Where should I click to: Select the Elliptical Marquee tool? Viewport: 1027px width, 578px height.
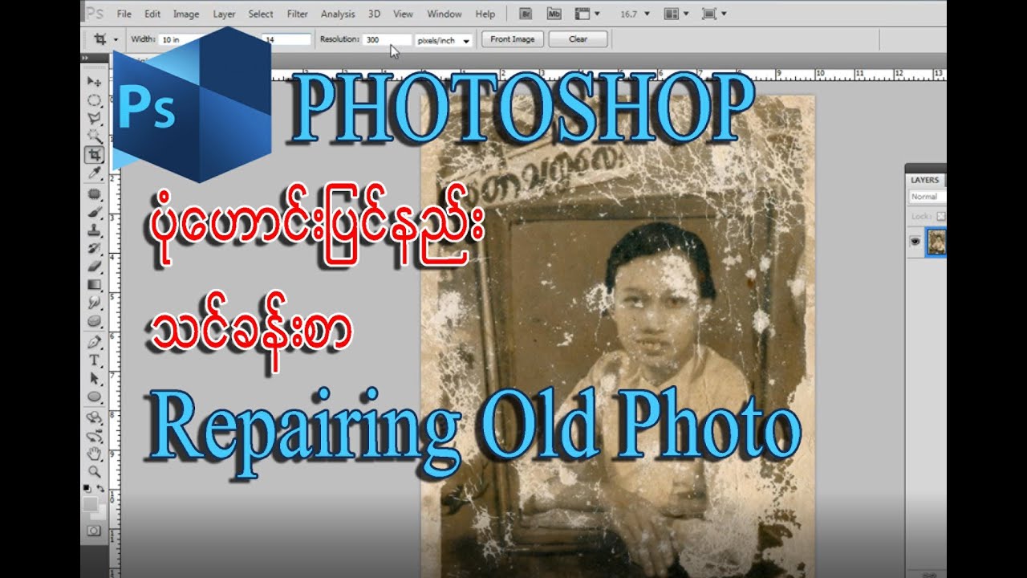[x=95, y=100]
